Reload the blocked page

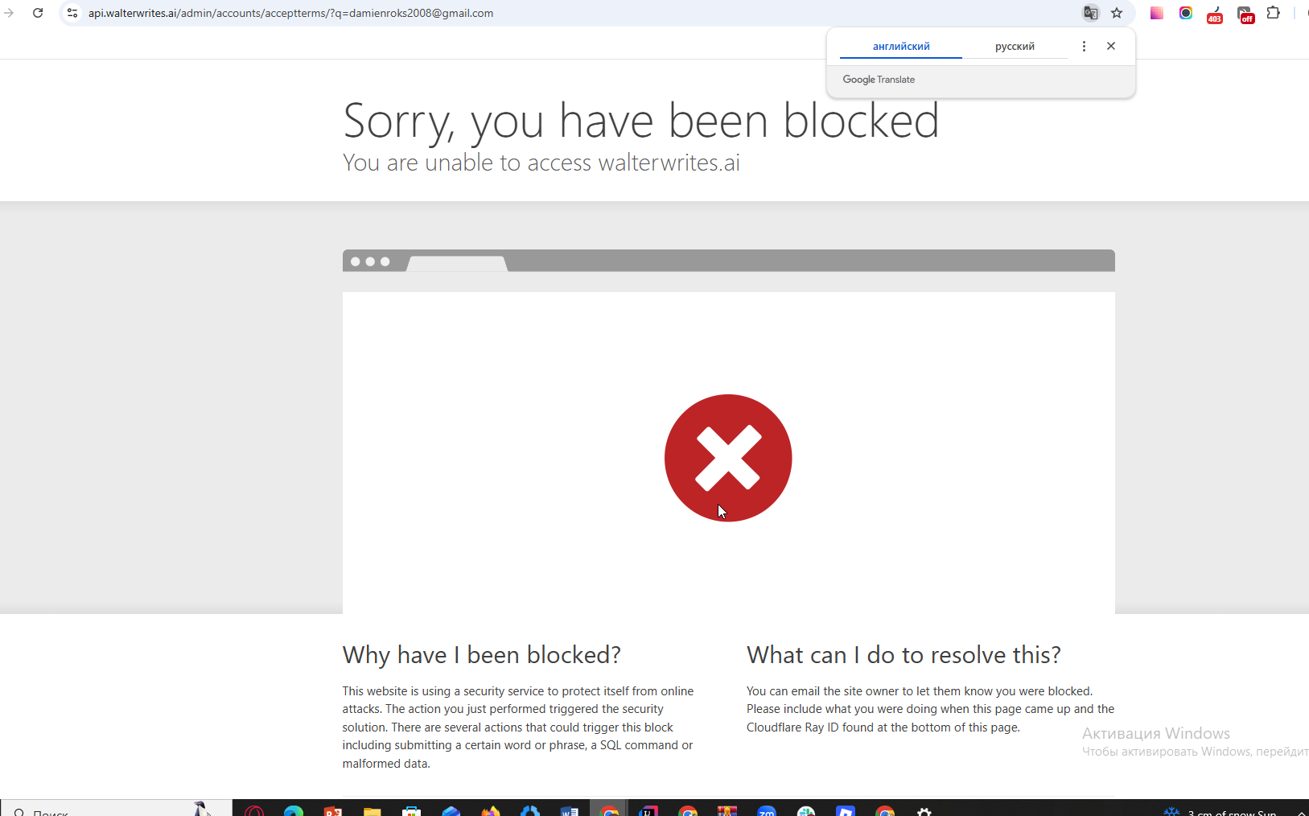pyautogui.click(x=38, y=13)
